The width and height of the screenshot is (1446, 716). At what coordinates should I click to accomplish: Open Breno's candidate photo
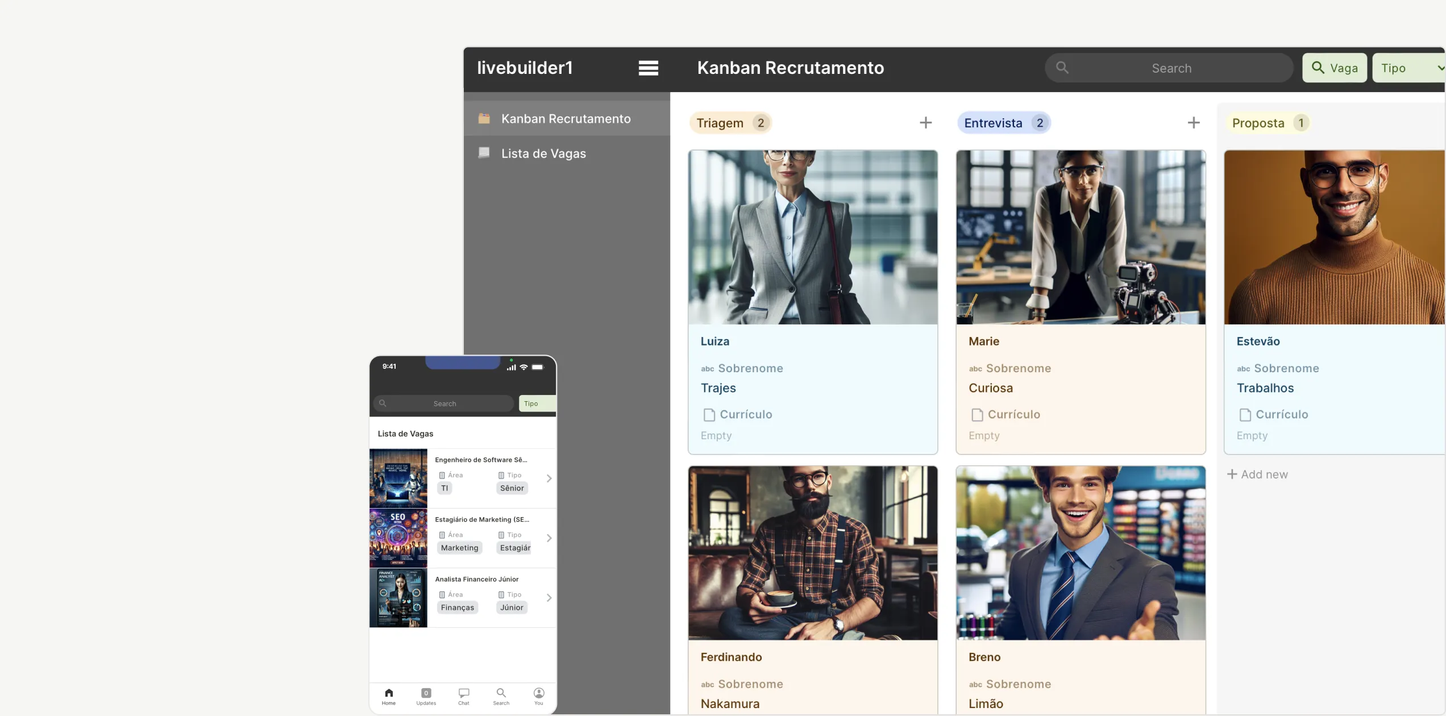pyautogui.click(x=1081, y=553)
